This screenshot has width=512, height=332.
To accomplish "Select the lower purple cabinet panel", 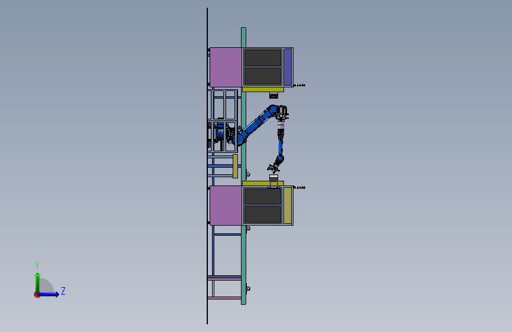I will click(226, 206).
